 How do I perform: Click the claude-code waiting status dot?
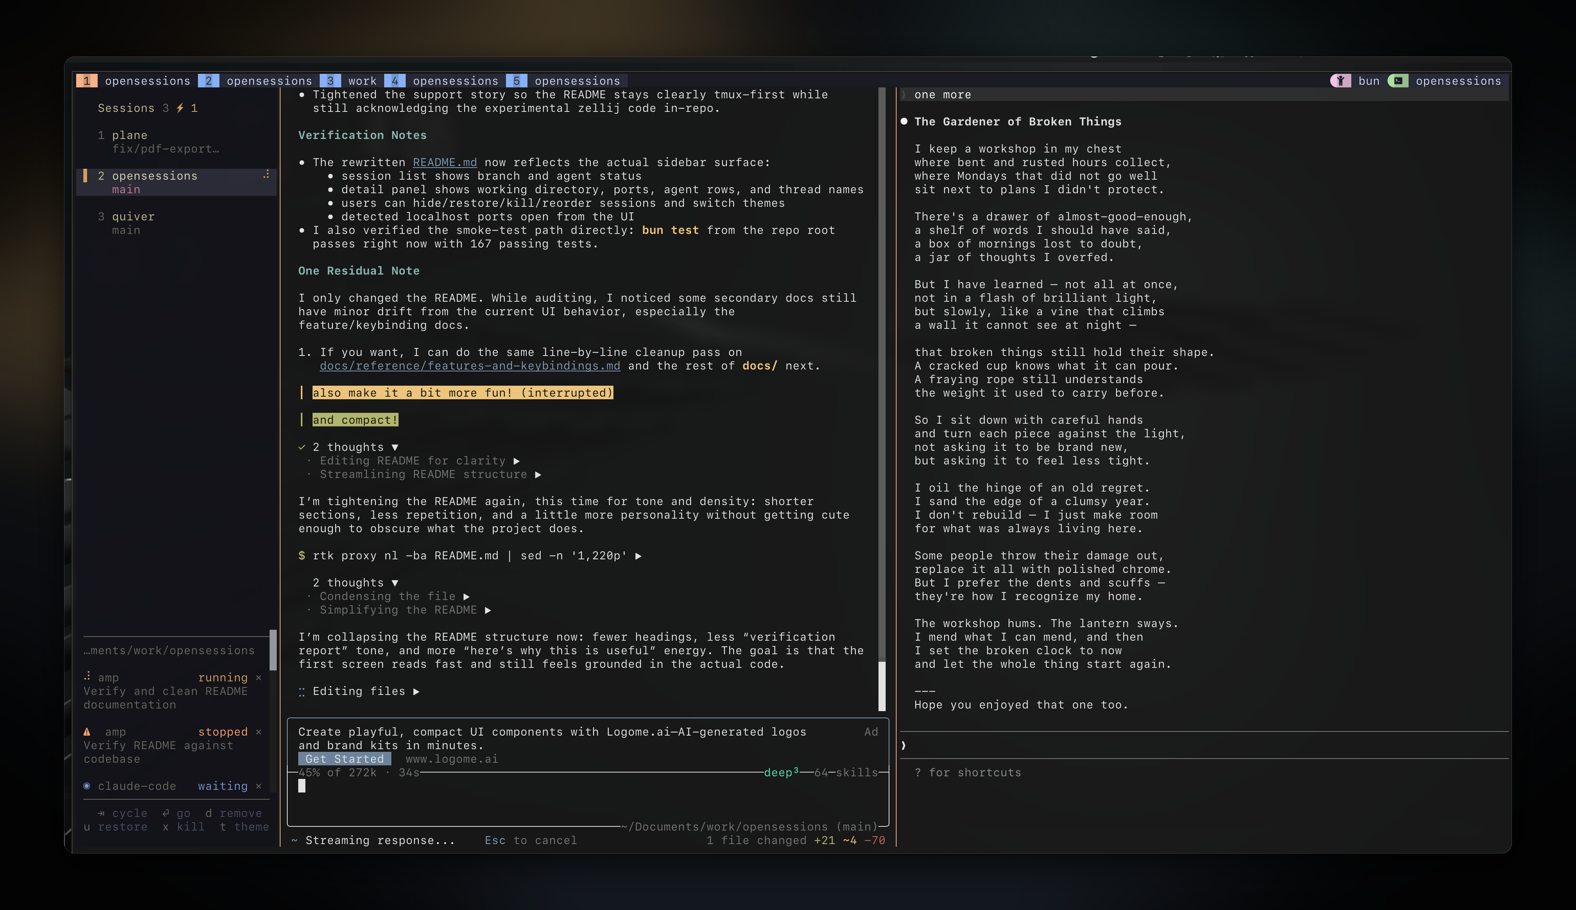tap(87, 786)
